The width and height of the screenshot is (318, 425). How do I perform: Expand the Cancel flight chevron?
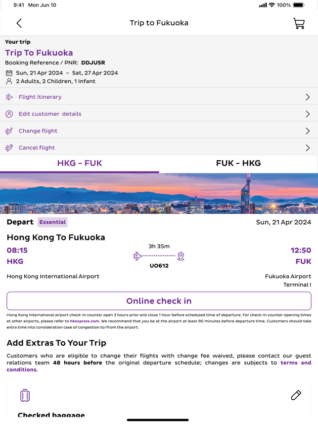click(308, 148)
